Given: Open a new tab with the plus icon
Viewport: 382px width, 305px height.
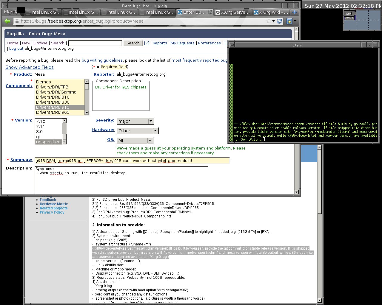Looking at the screenshot, I should [x=294, y=12].
